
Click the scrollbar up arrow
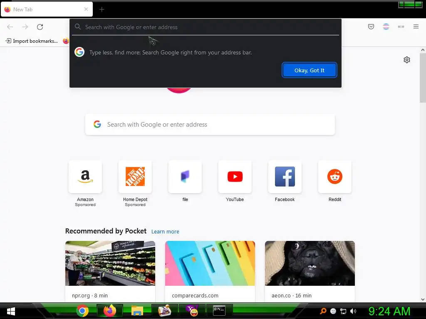tap(423, 50)
